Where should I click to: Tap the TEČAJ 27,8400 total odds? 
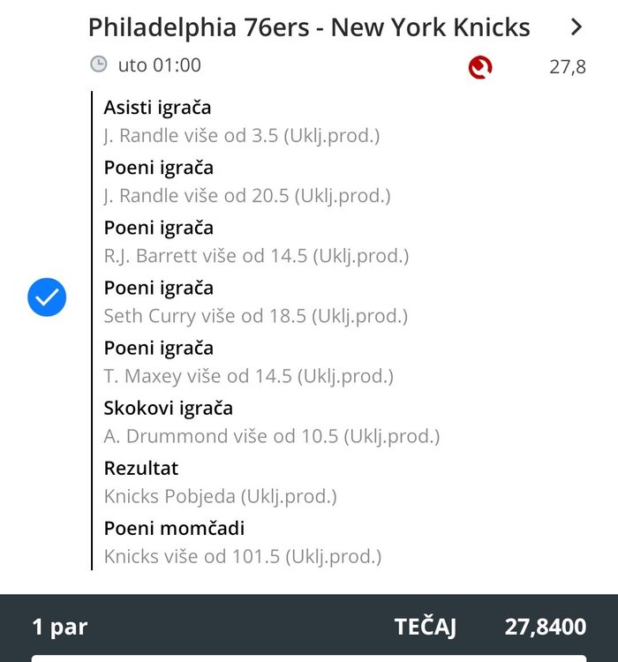[x=491, y=627]
